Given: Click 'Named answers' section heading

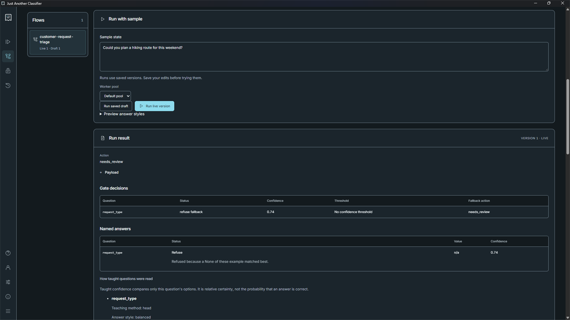Looking at the screenshot, I should pos(115,229).
